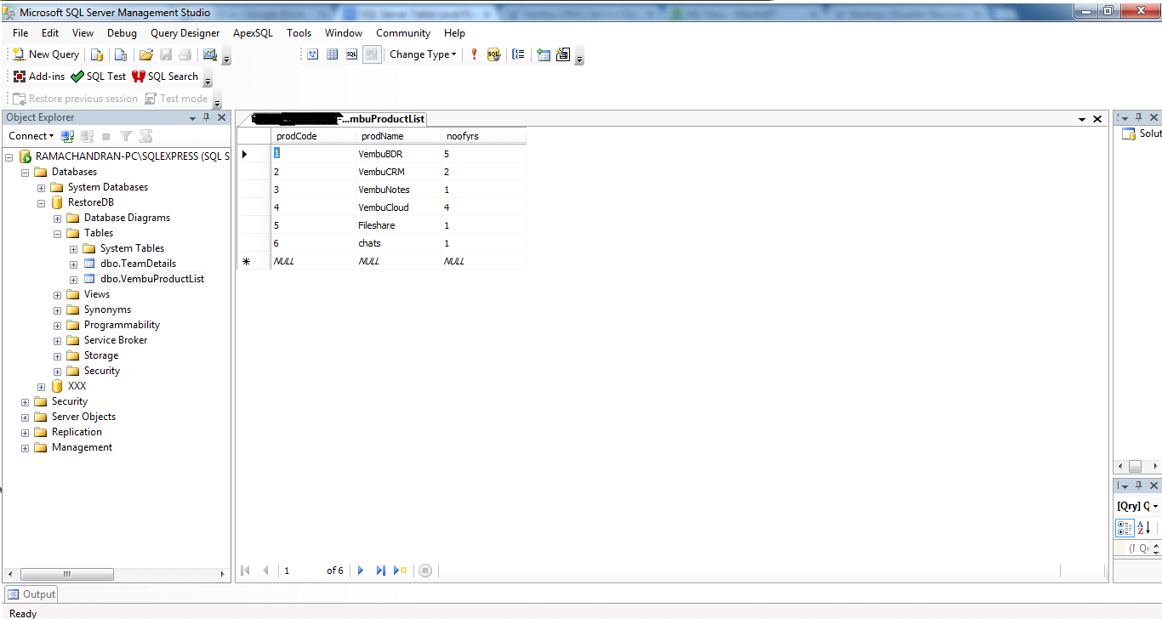Viewport: 1162px width, 619px height.
Task: Expand the Database Diagrams node
Action: pyautogui.click(x=57, y=218)
